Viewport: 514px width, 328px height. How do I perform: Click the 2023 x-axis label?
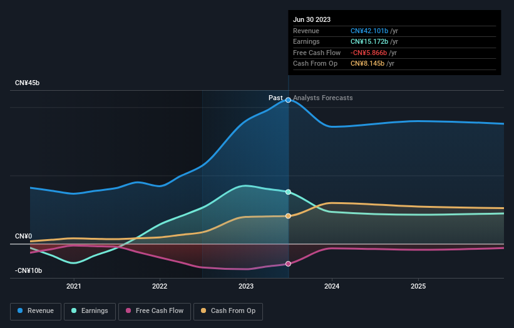click(x=246, y=286)
